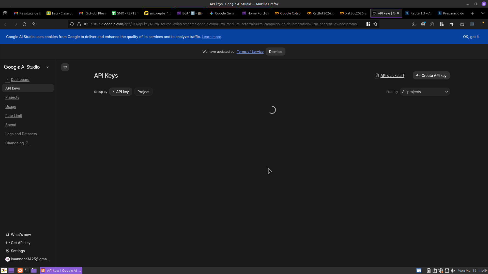This screenshot has height=274, width=488.
Task: Expand the All projects filter dropdown
Action: coord(425,92)
